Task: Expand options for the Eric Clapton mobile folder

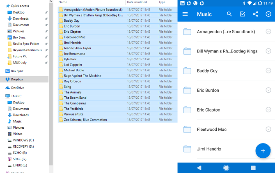Action: [268, 110]
